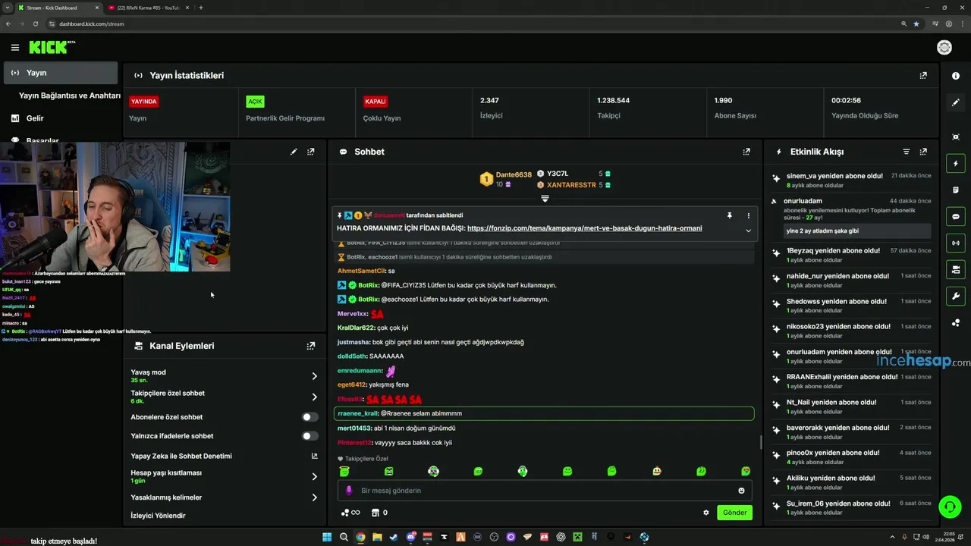The image size is (971, 546).
Task: Open chat settings gear next to Gönder
Action: 706,513
